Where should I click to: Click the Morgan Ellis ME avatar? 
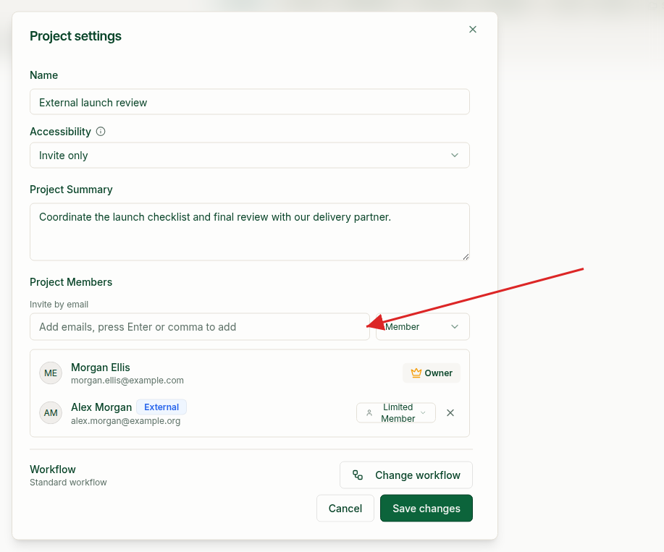tap(51, 373)
